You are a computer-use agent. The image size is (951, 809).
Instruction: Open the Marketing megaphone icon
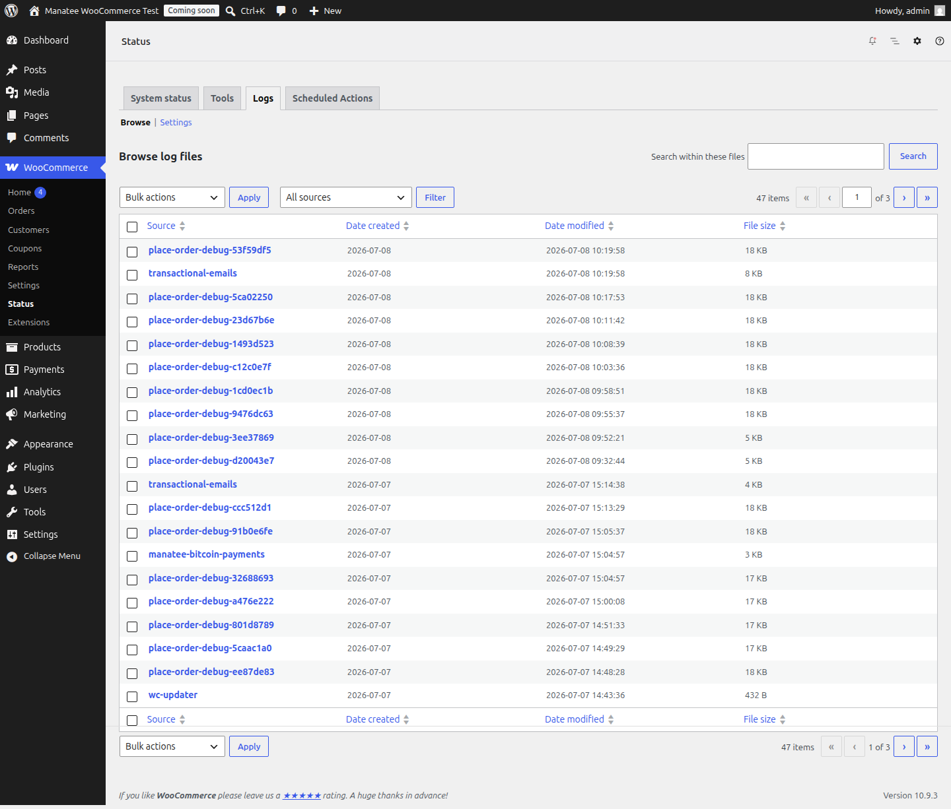click(x=12, y=414)
